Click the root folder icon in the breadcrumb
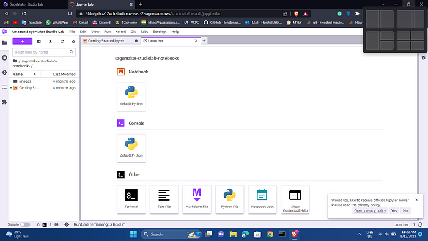 point(15,61)
